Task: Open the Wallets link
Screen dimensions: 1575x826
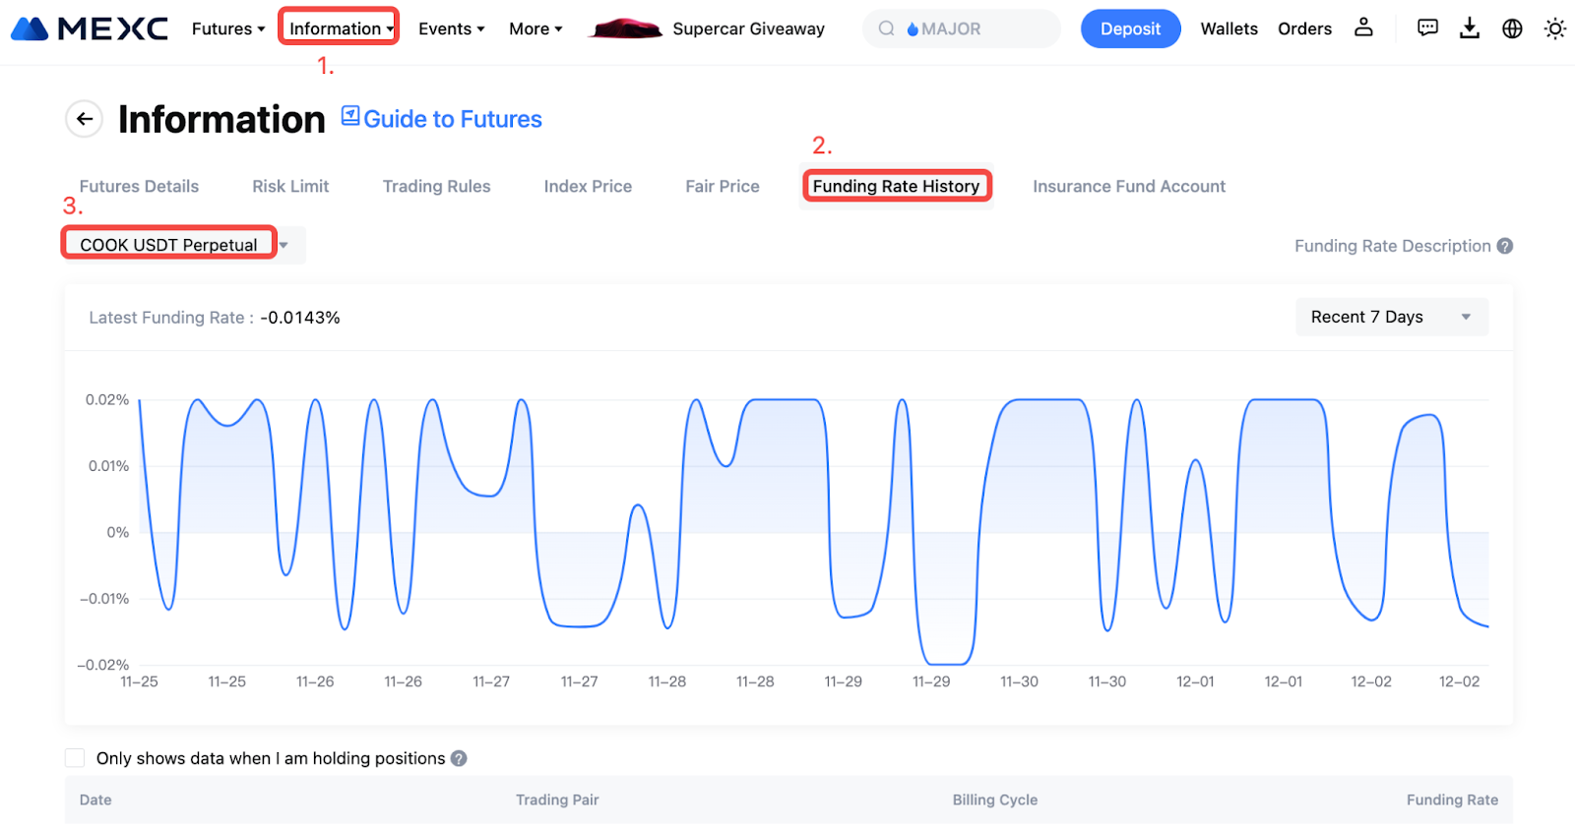Action: click(x=1228, y=29)
